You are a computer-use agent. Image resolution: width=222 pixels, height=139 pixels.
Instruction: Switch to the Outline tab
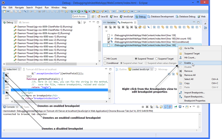tap(123, 69)
